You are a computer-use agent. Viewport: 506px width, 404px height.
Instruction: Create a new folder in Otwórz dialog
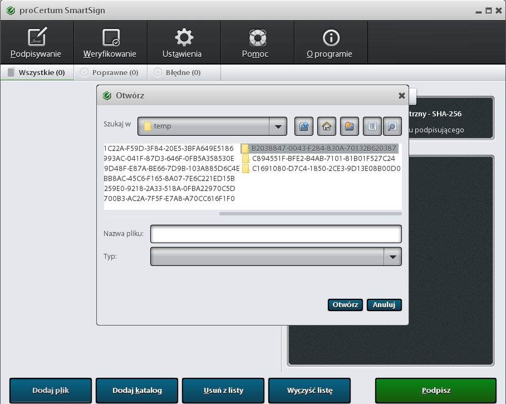click(x=350, y=126)
